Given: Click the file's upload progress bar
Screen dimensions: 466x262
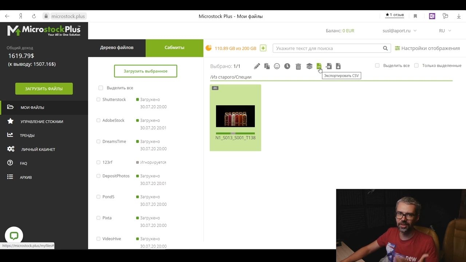Looking at the screenshot, I should [235, 133].
